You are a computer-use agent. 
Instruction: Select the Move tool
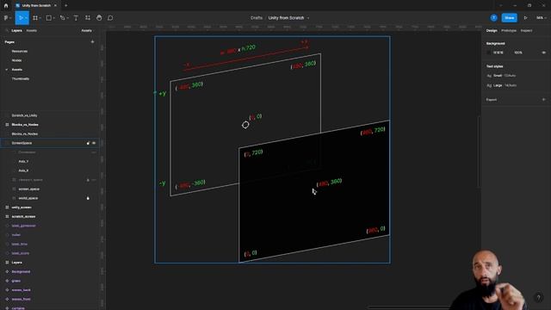click(x=21, y=17)
